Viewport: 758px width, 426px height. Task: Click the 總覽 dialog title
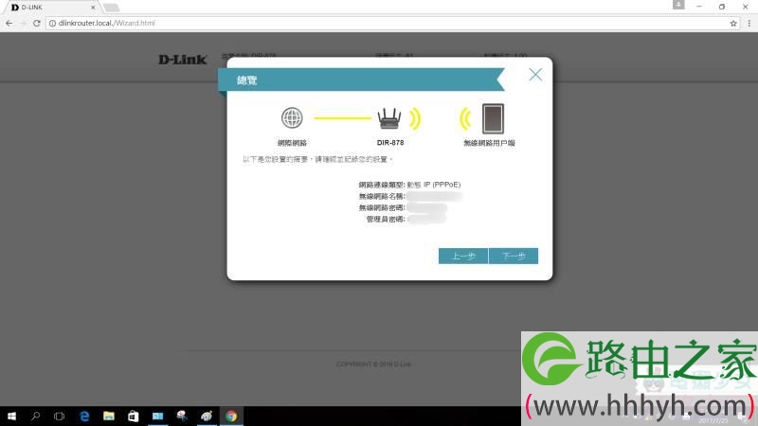click(246, 80)
